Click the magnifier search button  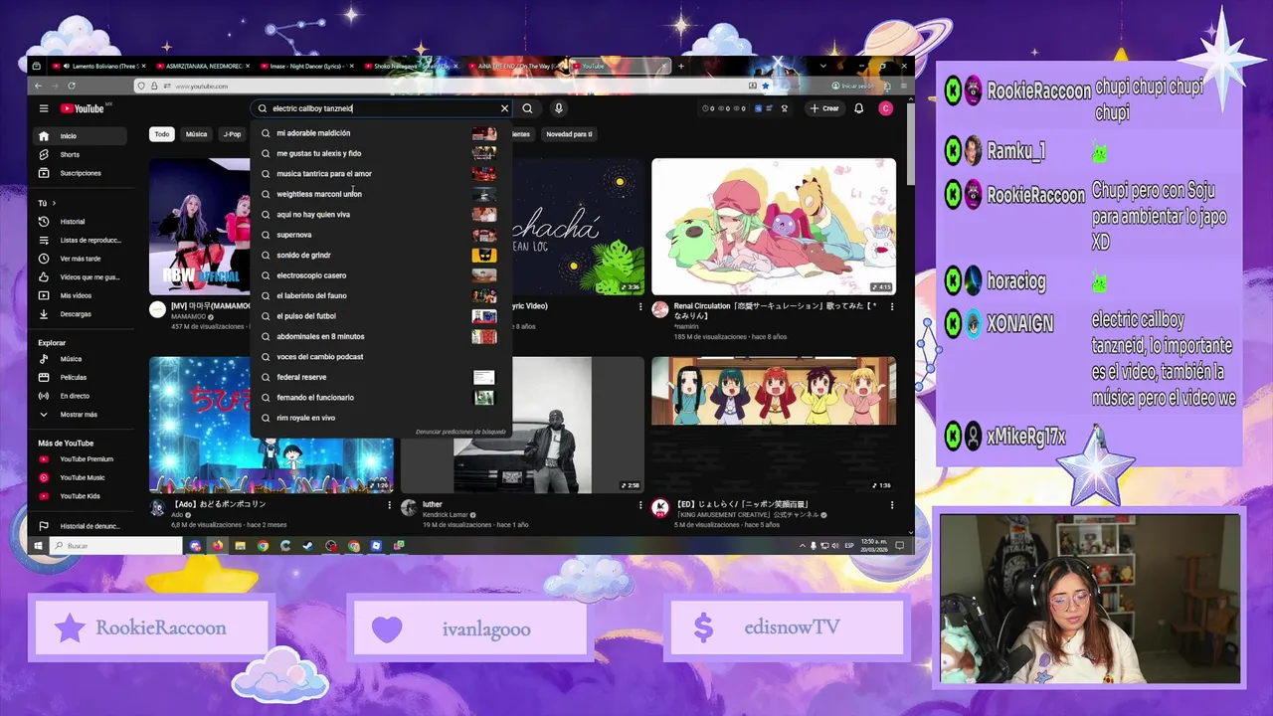[527, 108]
